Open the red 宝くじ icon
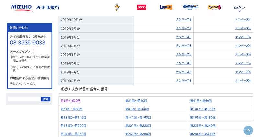Image resolution: width=259 pixels, height=137 pixels. tap(141, 7)
